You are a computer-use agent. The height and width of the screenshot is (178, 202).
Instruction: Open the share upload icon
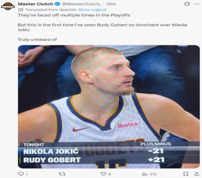(197, 174)
